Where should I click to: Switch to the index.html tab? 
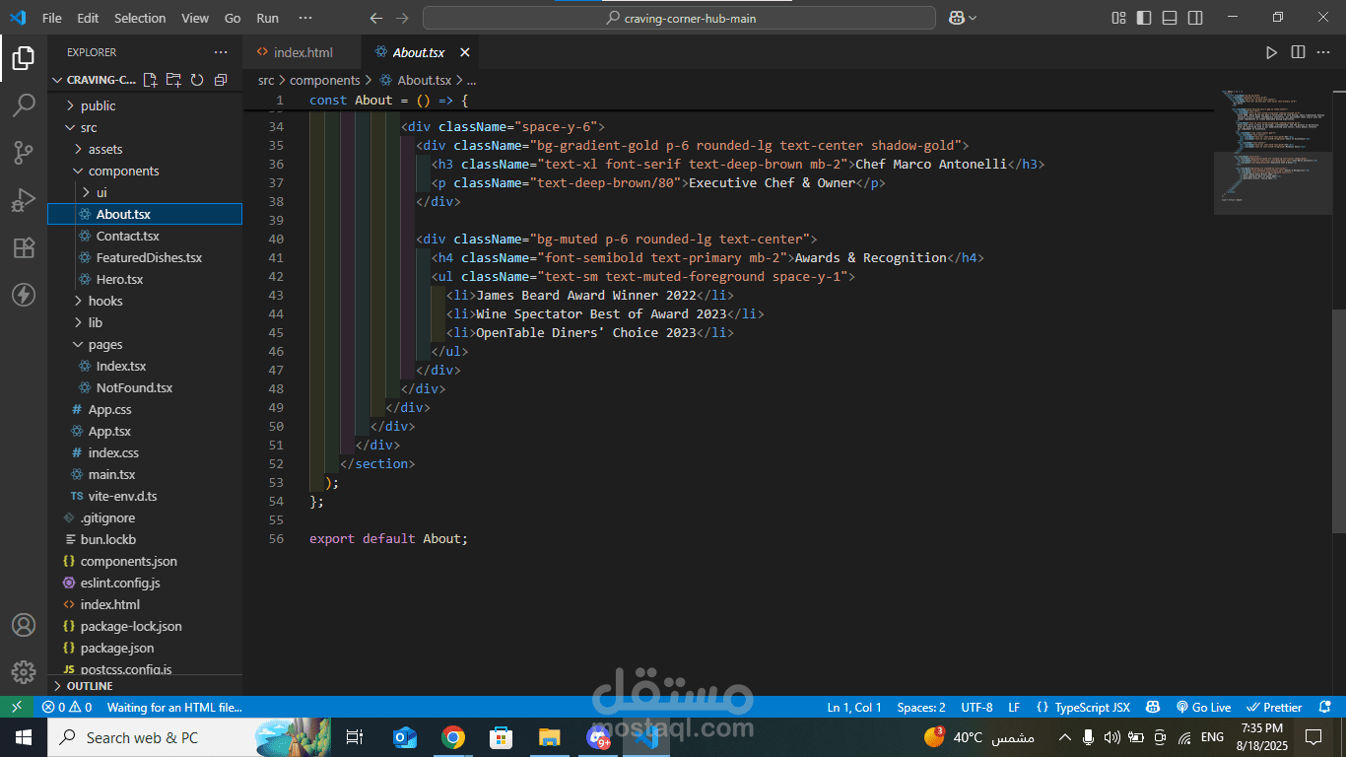[303, 52]
